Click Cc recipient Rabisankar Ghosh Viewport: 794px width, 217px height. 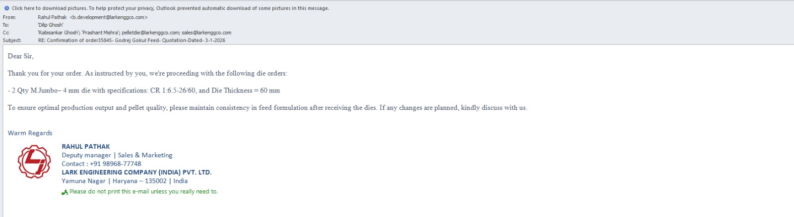click(59, 33)
